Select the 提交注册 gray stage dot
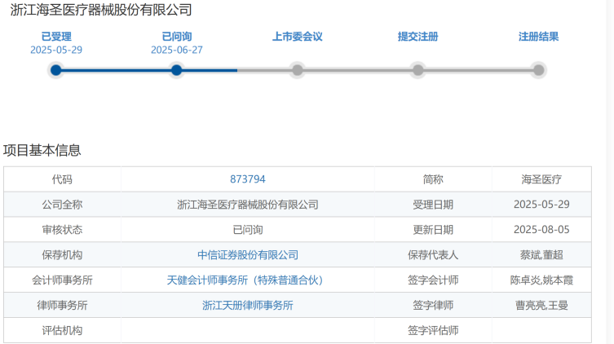 pyautogui.click(x=417, y=70)
